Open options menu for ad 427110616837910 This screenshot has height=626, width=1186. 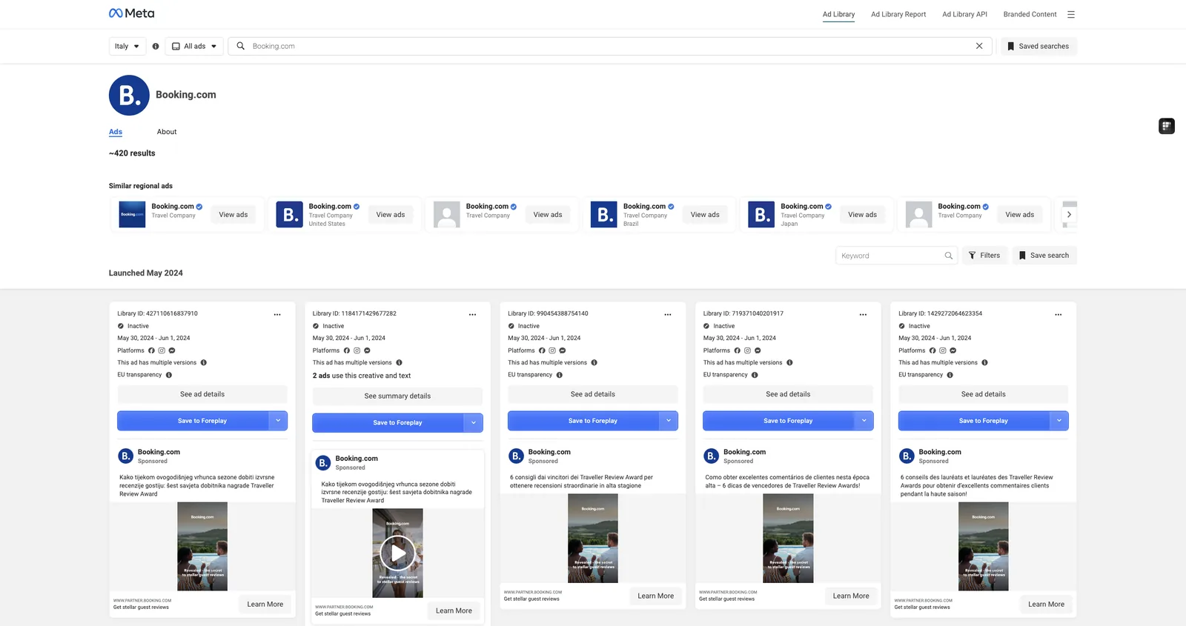pyautogui.click(x=277, y=314)
